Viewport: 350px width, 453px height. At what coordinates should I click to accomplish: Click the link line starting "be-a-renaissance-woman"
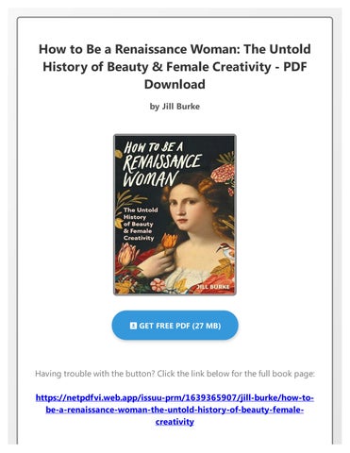point(175,410)
